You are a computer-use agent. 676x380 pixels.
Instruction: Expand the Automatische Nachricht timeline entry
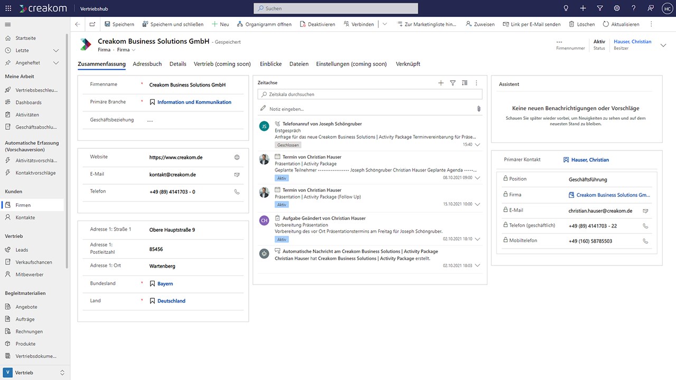tap(477, 265)
